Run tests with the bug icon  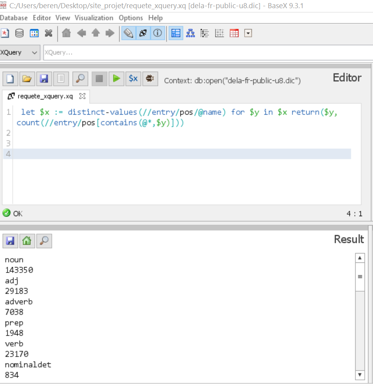(x=150, y=79)
